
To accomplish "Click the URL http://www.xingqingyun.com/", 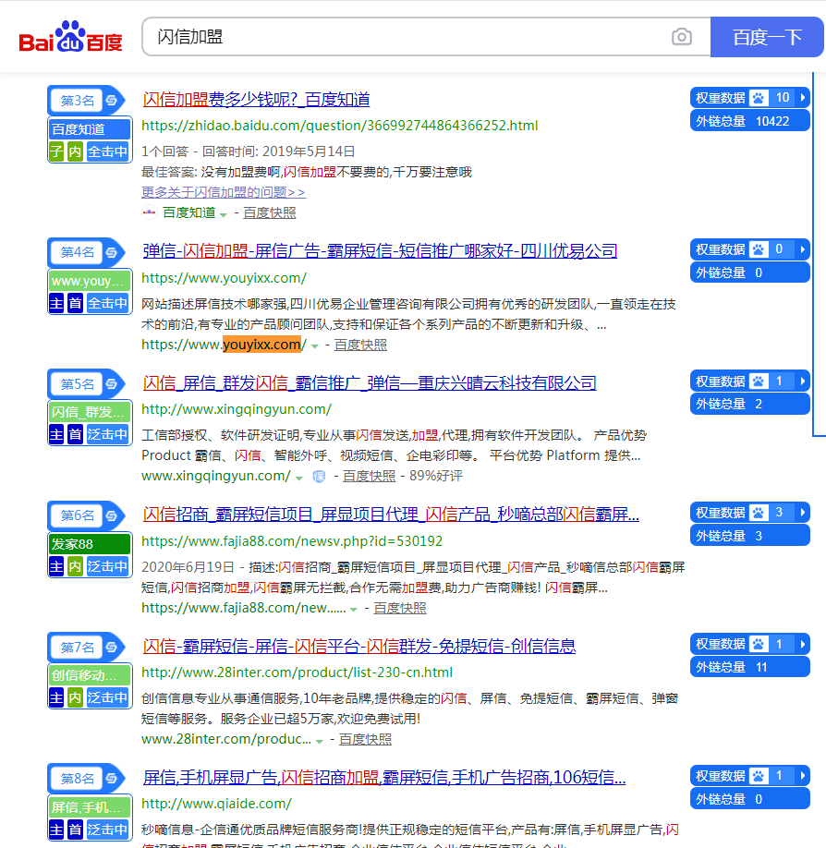I will [237, 409].
